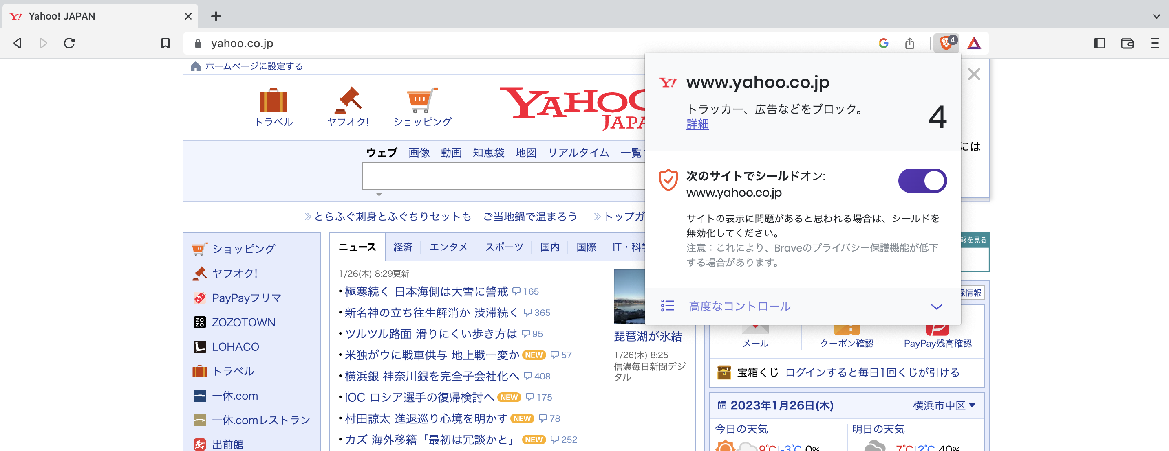The width and height of the screenshot is (1169, 451).
Task: Click the Google icon in address bar
Action: [x=883, y=44]
